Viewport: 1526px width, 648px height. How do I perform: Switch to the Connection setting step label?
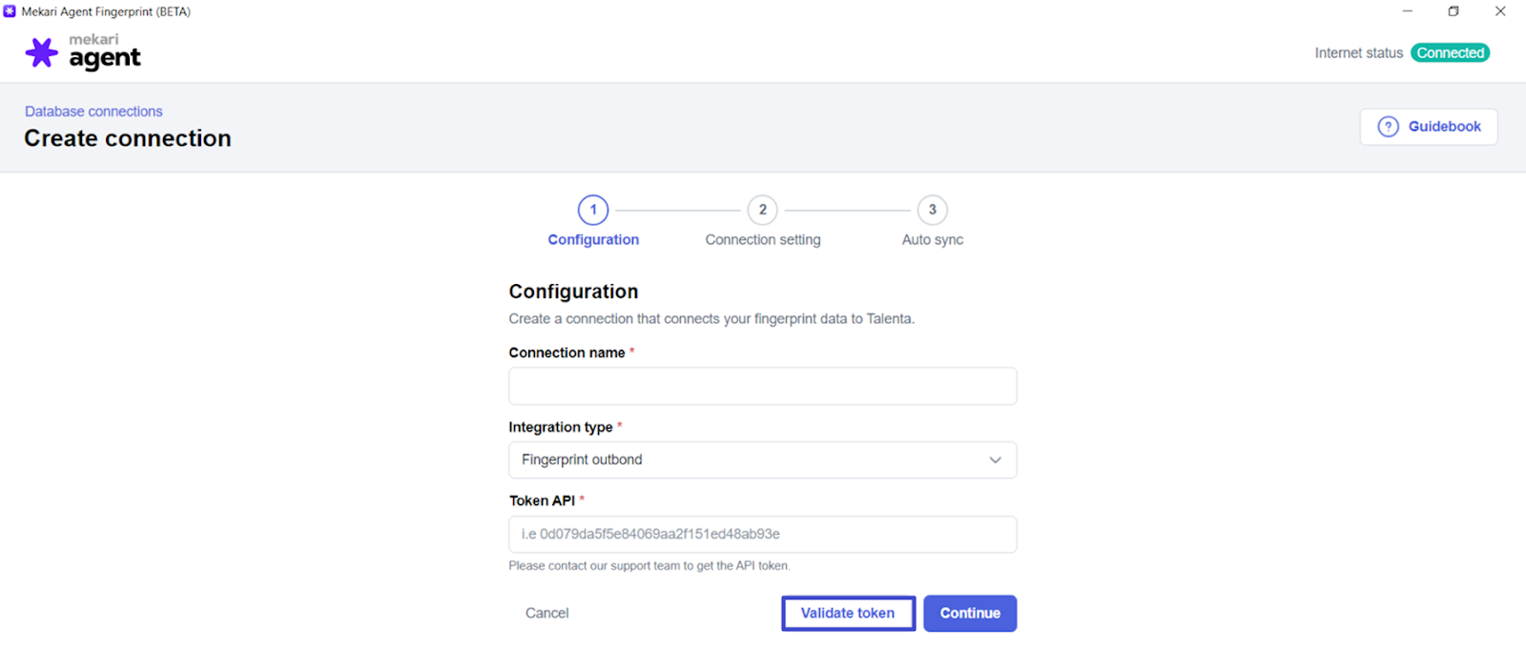click(x=763, y=240)
